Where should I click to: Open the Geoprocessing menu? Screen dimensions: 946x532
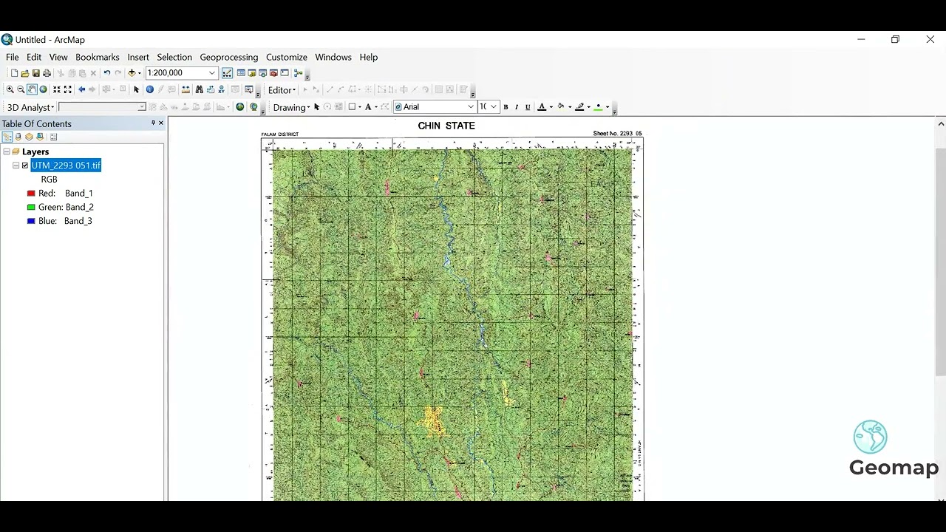[229, 57]
